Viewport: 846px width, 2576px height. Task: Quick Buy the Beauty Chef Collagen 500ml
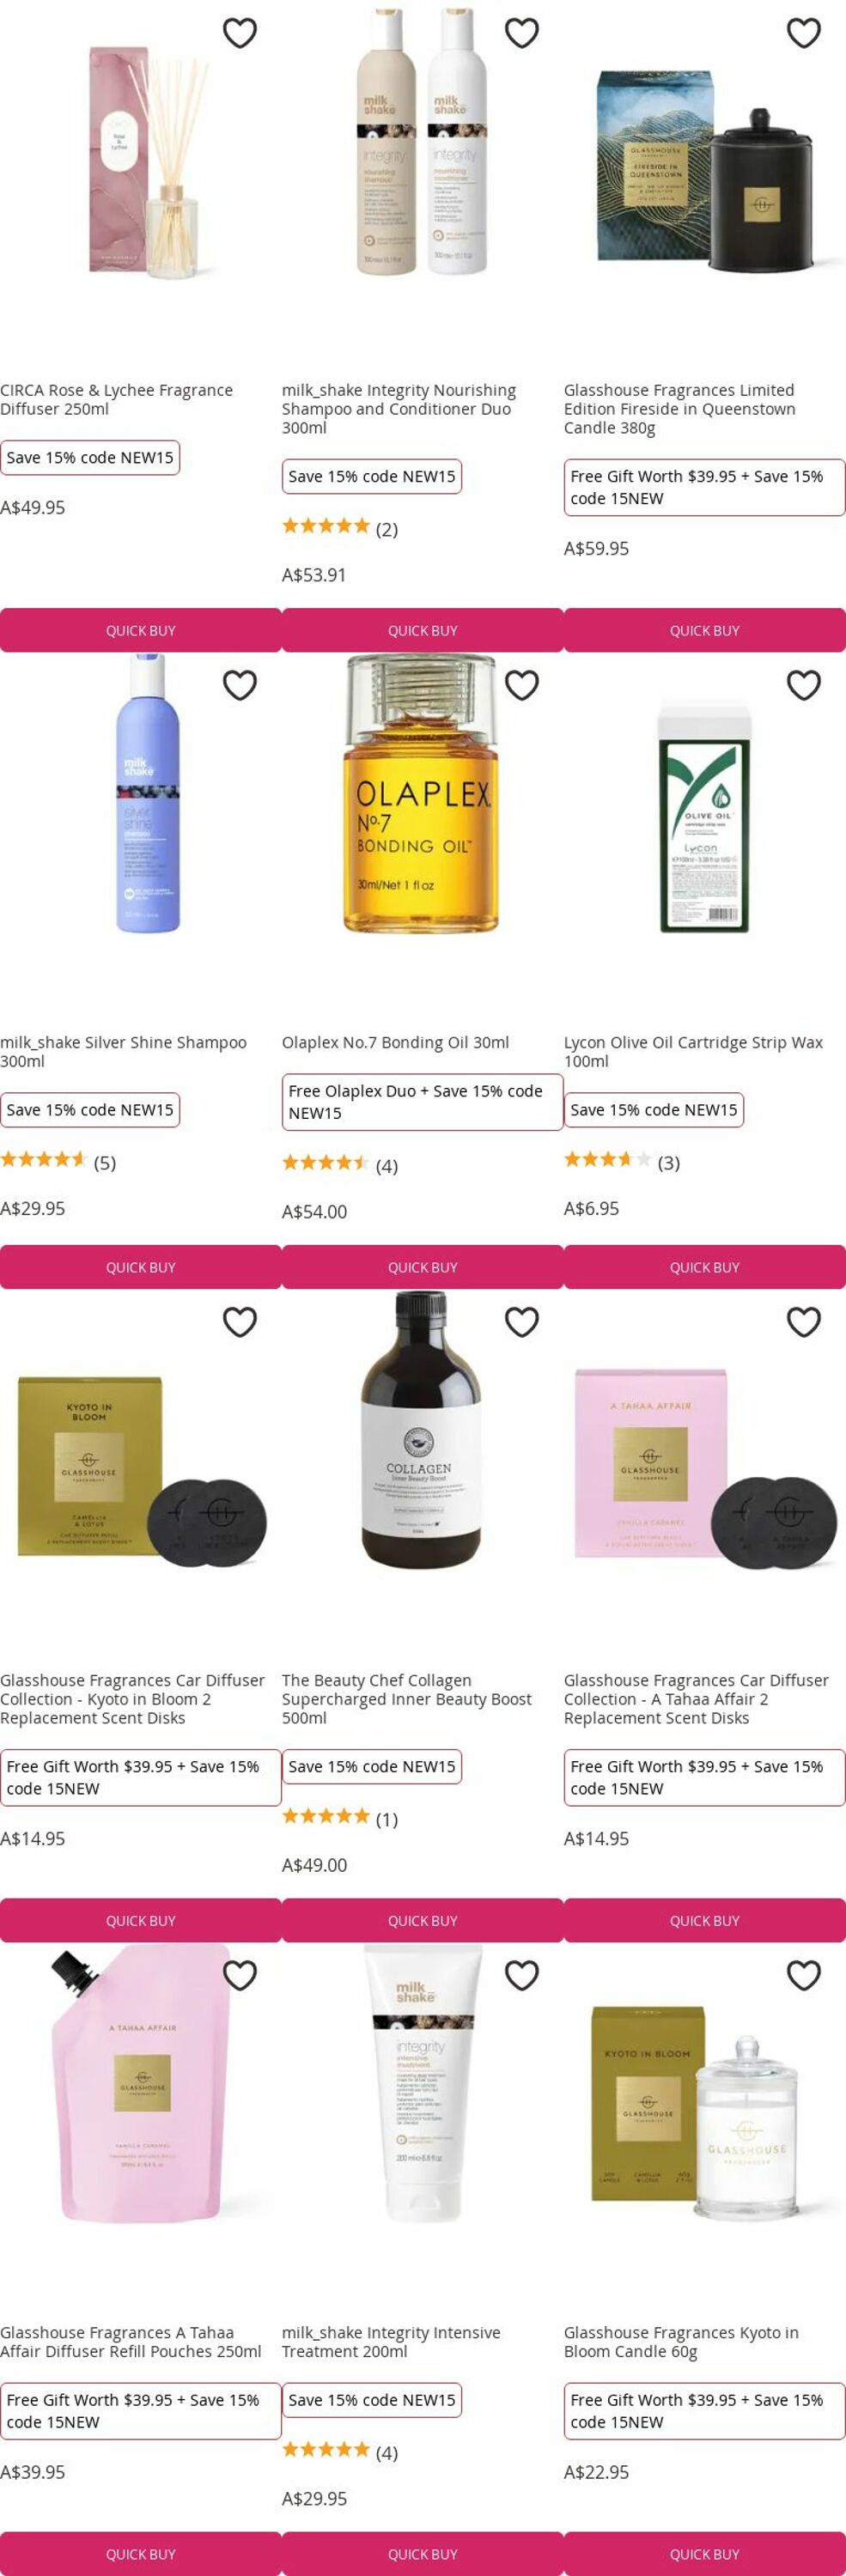pos(423,1920)
